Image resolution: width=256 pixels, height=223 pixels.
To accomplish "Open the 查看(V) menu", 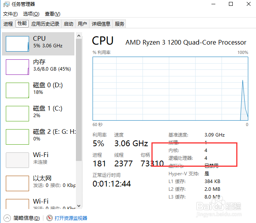I will pyautogui.click(x=52, y=14).
